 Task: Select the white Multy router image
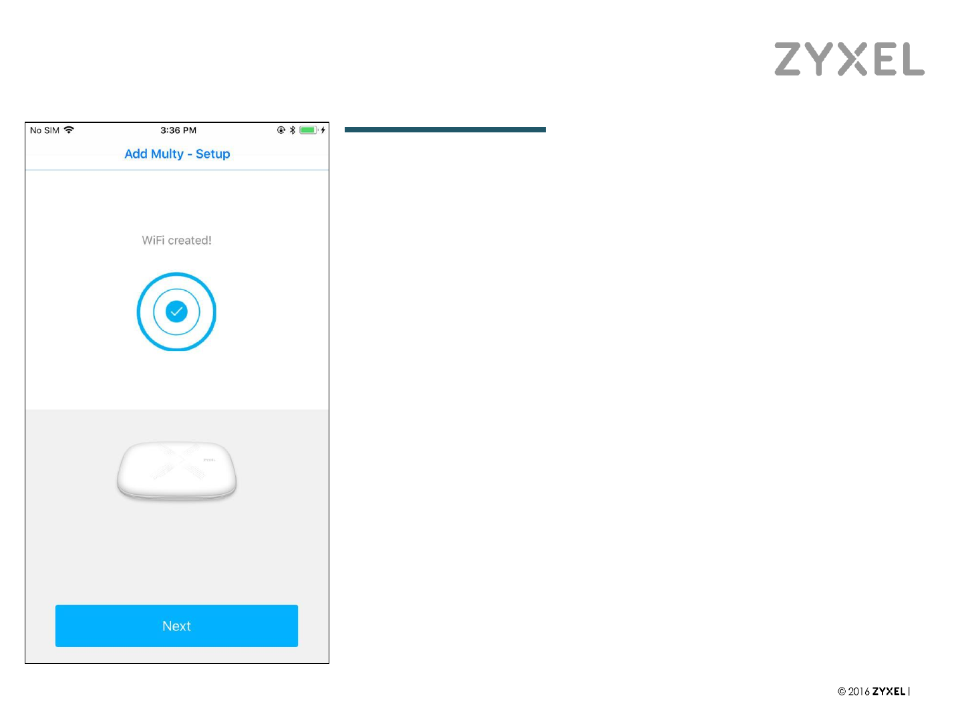click(177, 471)
